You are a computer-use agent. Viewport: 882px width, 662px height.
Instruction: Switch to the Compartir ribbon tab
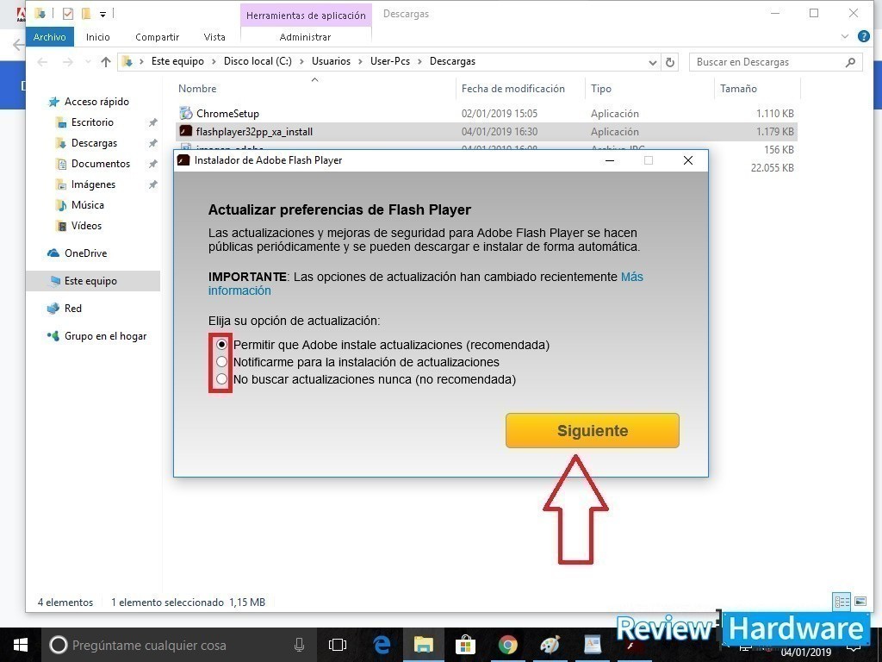pos(157,37)
